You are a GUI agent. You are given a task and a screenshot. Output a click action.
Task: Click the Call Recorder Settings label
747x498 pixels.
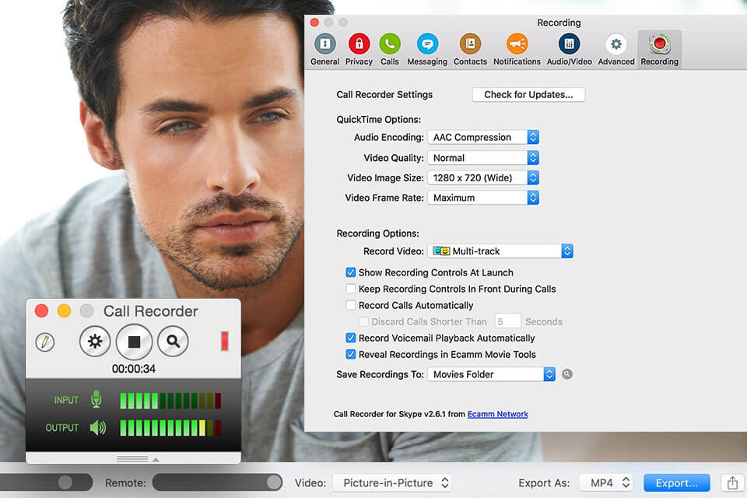click(x=384, y=94)
